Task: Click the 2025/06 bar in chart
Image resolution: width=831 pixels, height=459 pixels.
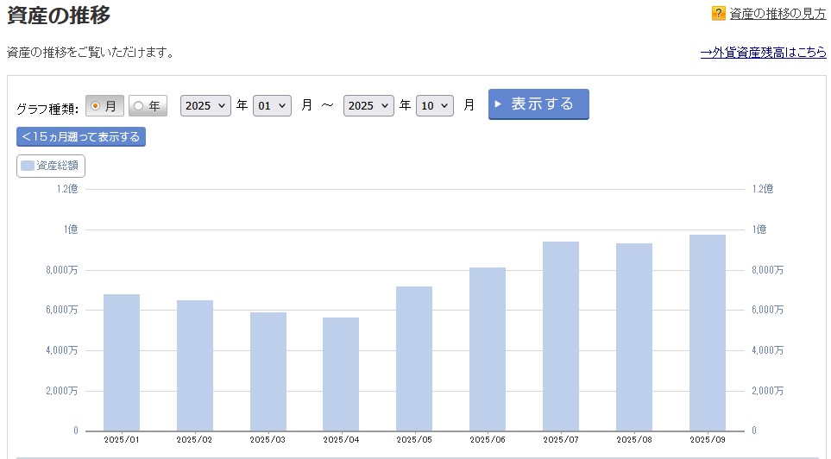Action: (488, 349)
